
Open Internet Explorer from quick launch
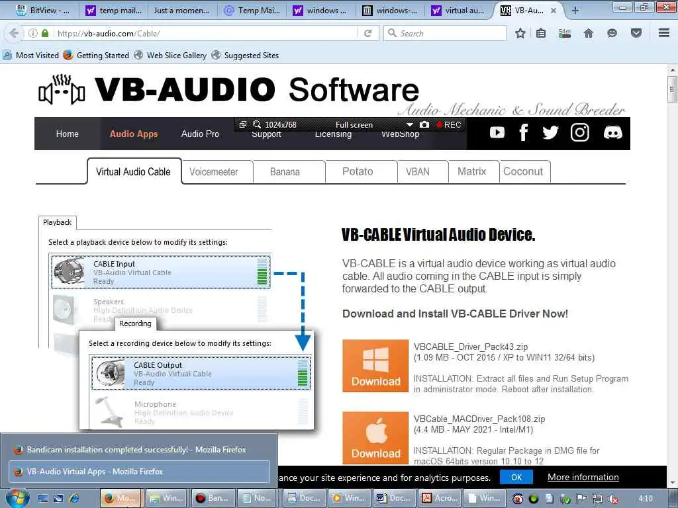tap(74, 498)
